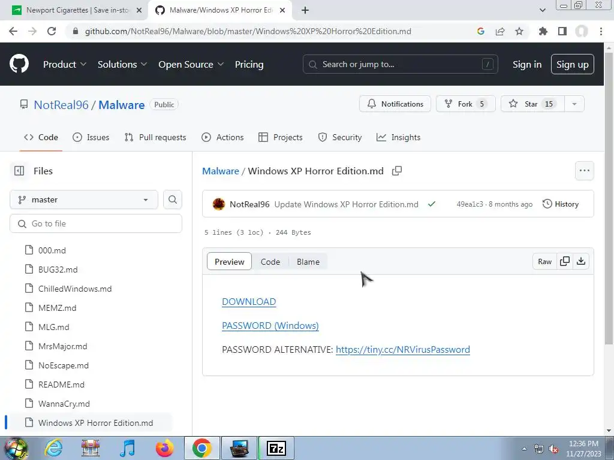
Task: Open the Chrome three-dot menu
Action: (601, 31)
